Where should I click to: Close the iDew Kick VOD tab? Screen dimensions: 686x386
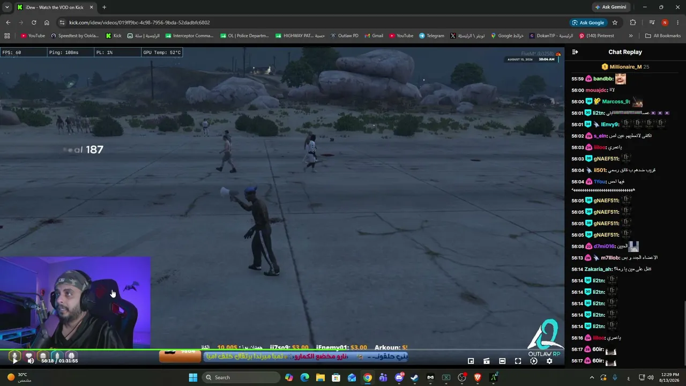click(x=91, y=7)
